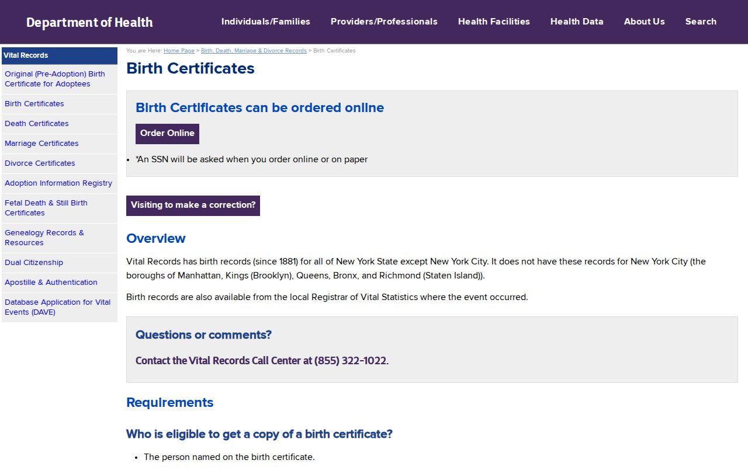
Task: Click the 'You are Here:' breadcrumb label
Action: (144, 51)
